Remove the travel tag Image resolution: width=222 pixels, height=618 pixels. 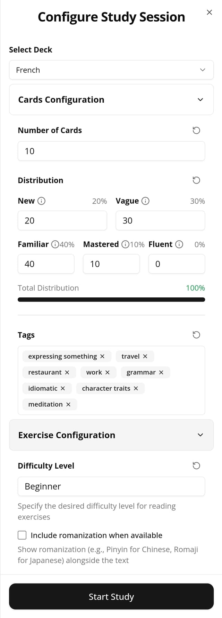click(145, 356)
